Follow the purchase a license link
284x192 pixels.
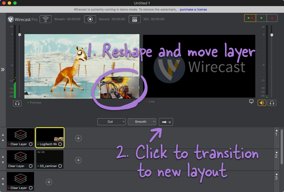point(193,9)
